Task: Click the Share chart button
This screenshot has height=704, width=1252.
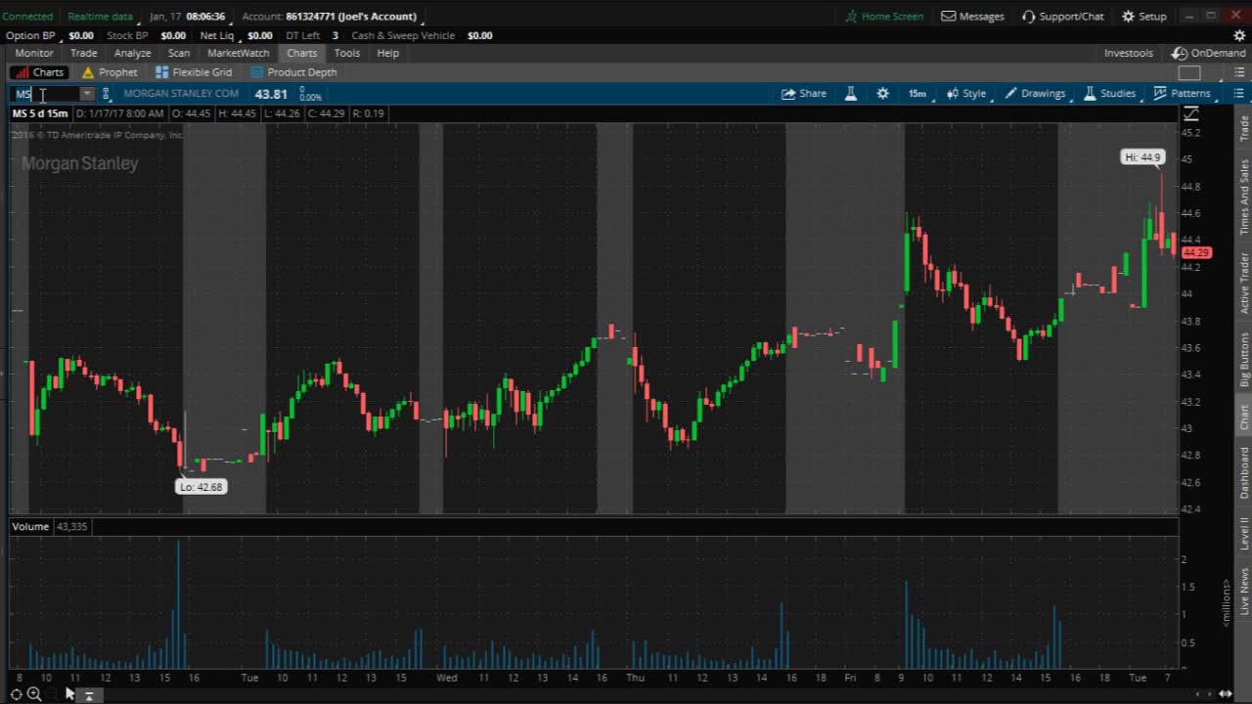Action: [x=804, y=94]
